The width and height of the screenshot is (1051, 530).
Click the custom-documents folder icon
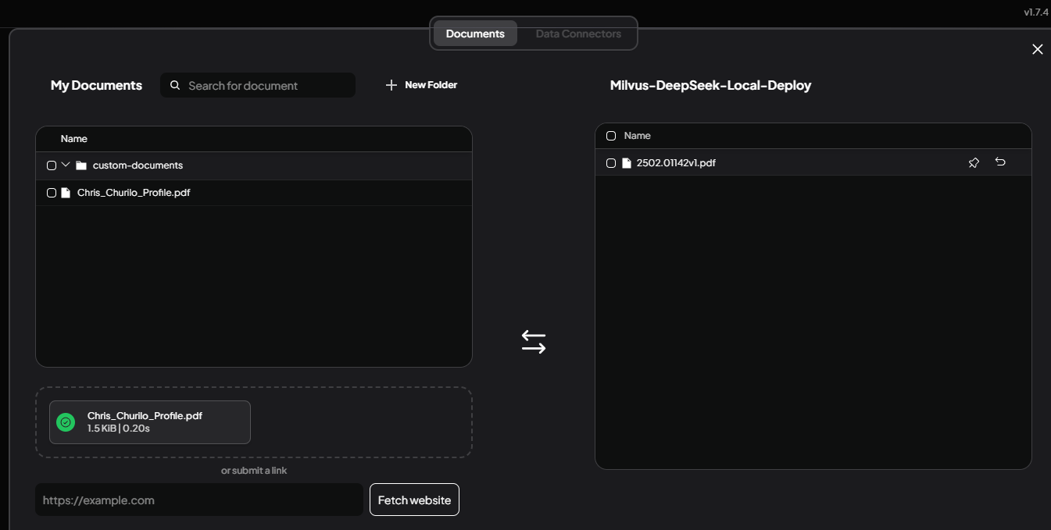tap(81, 165)
